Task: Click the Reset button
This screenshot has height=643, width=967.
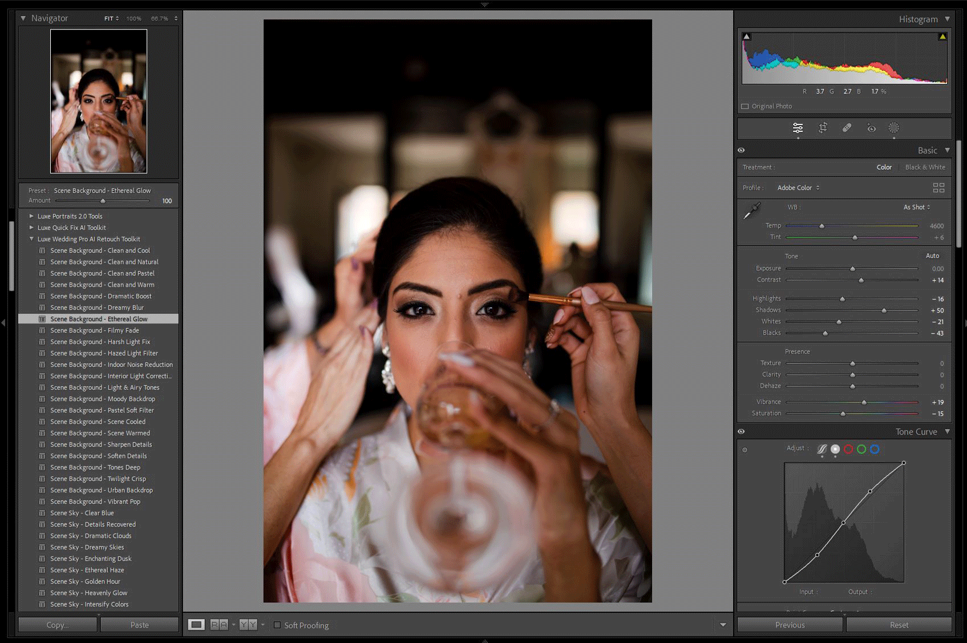Action: 899,625
